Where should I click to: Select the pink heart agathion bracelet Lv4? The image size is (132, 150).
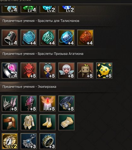click(10, 71)
